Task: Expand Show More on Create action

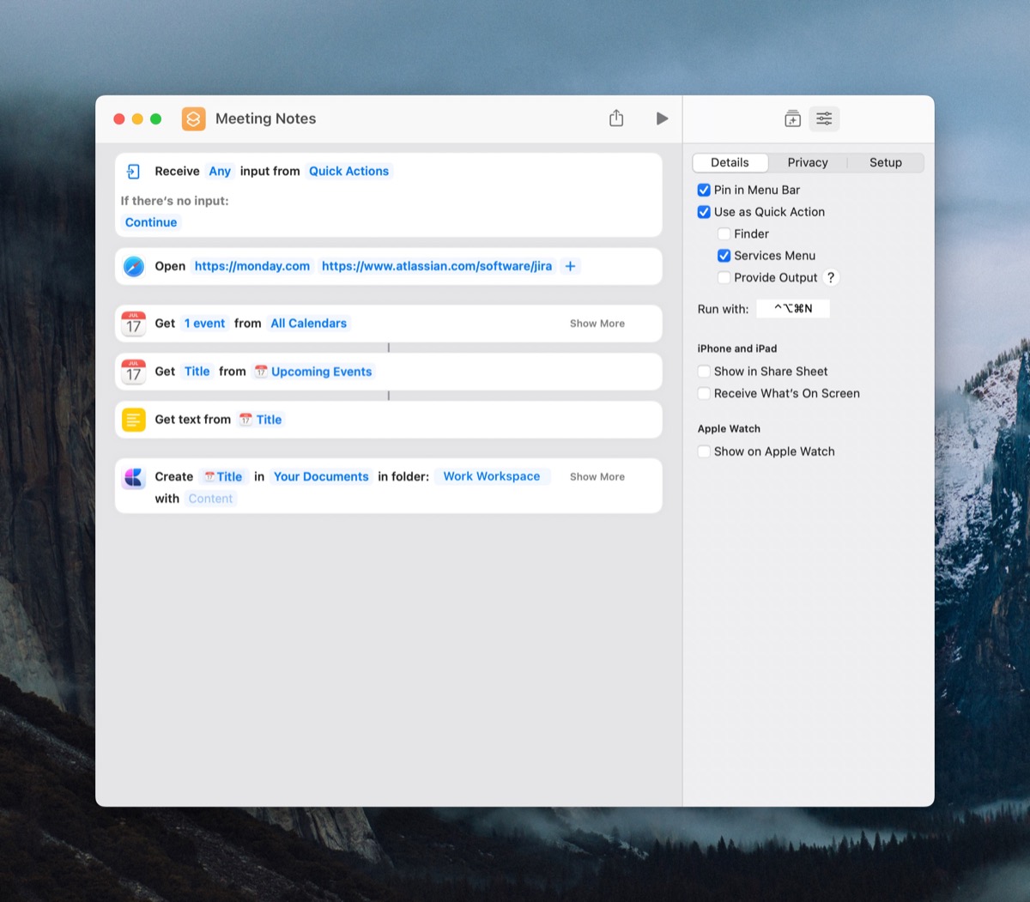Action: click(x=597, y=476)
